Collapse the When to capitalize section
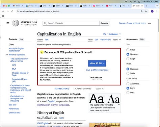The image size is (160, 127). [x=7, y=55]
